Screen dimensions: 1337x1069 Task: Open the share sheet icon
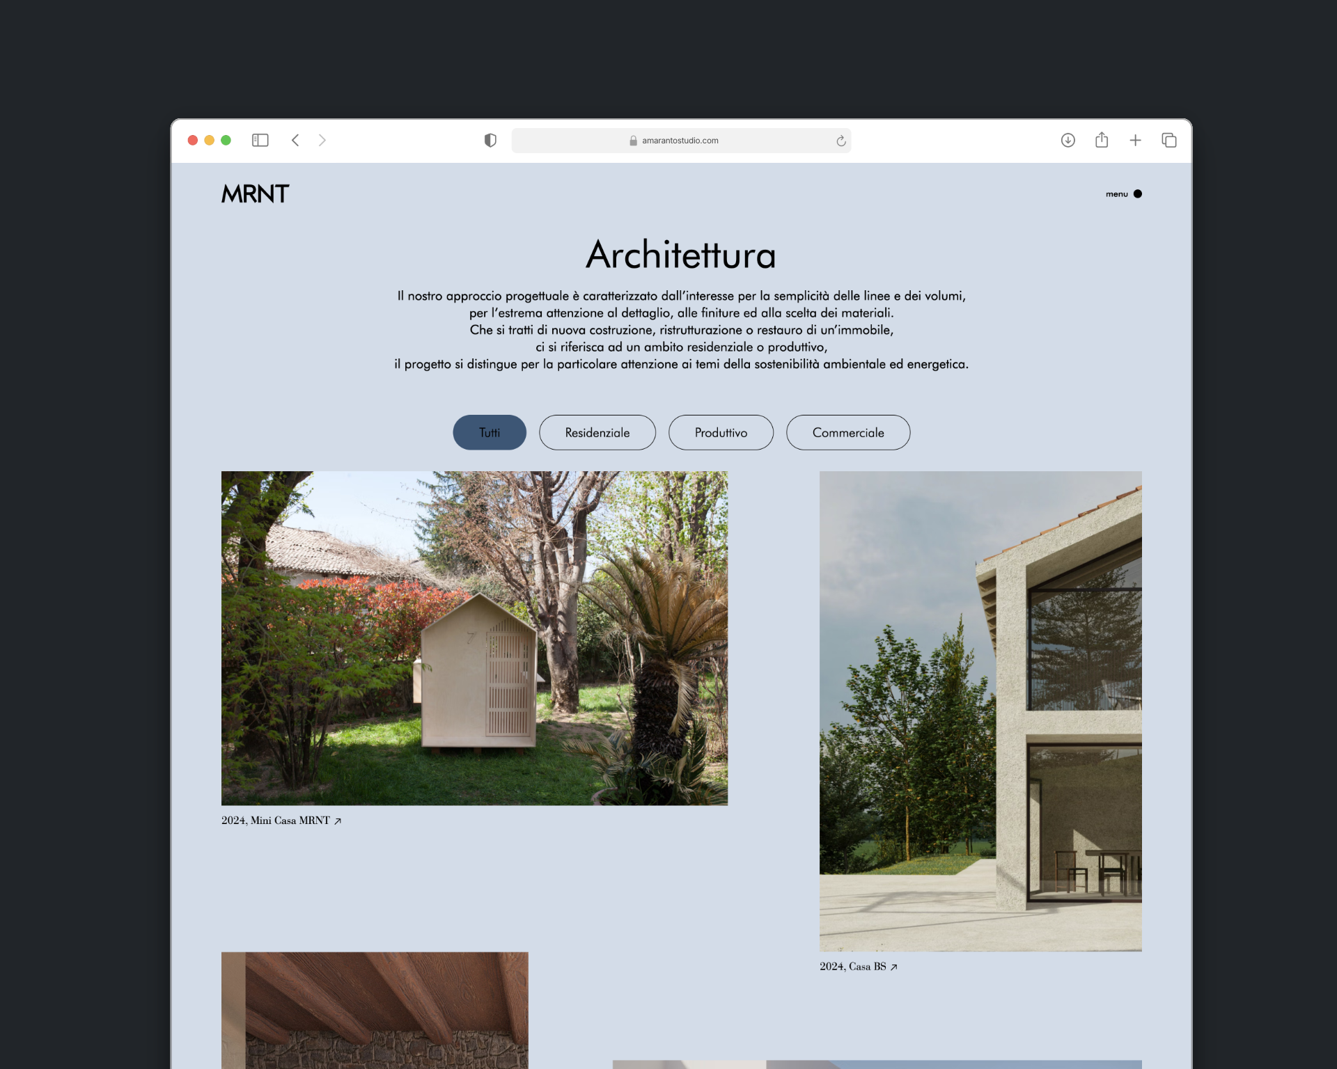(1101, 140)
